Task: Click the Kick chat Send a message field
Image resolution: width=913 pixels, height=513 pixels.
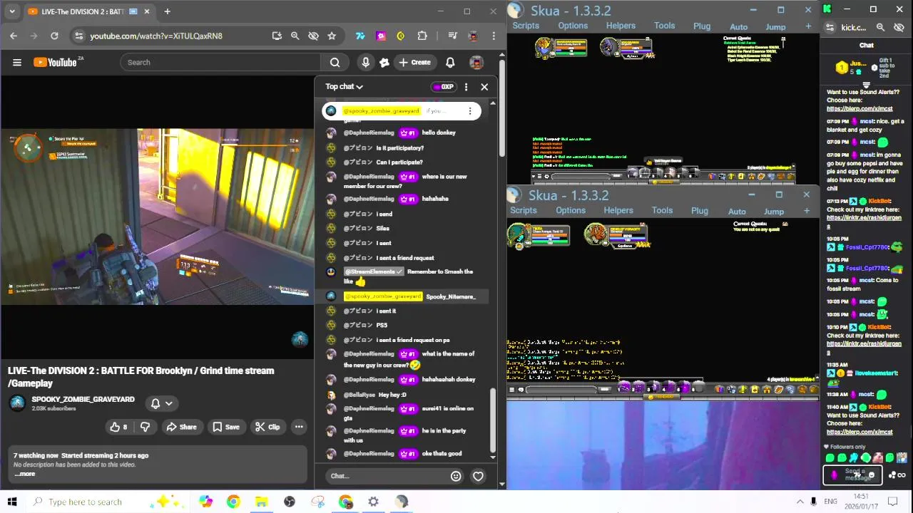Action: pos(853,475)
